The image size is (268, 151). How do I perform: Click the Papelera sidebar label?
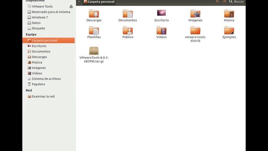[x=39, y=84]
